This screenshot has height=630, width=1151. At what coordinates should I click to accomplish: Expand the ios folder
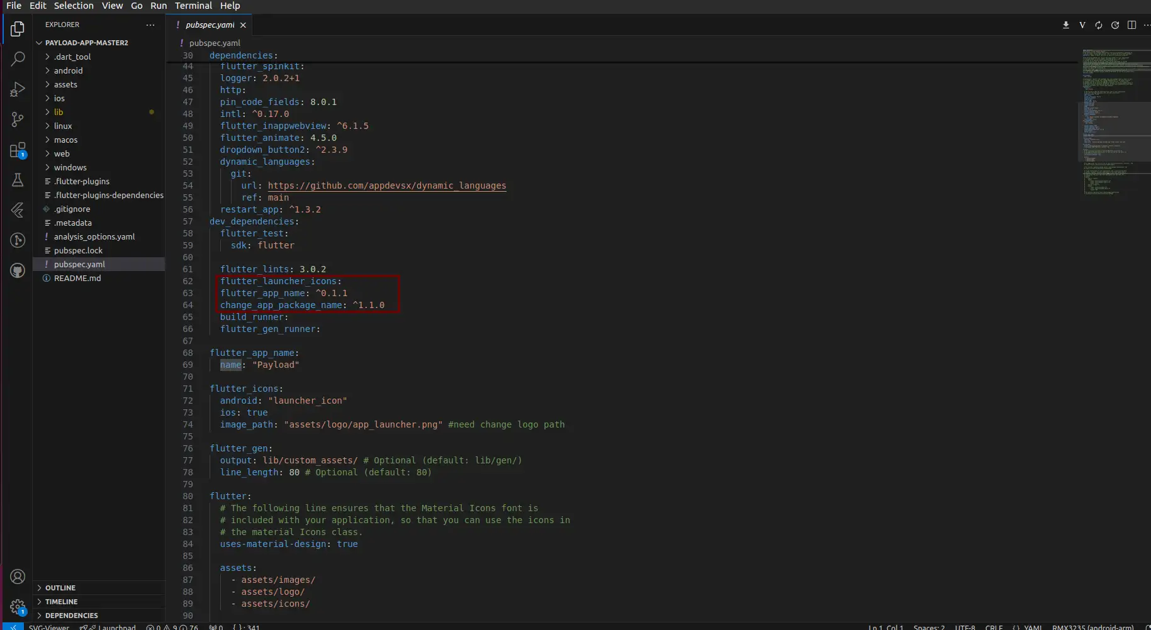coord(99,98)
